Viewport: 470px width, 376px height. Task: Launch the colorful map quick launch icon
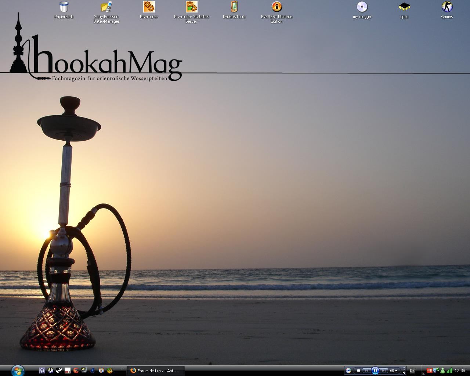[101, 370]
